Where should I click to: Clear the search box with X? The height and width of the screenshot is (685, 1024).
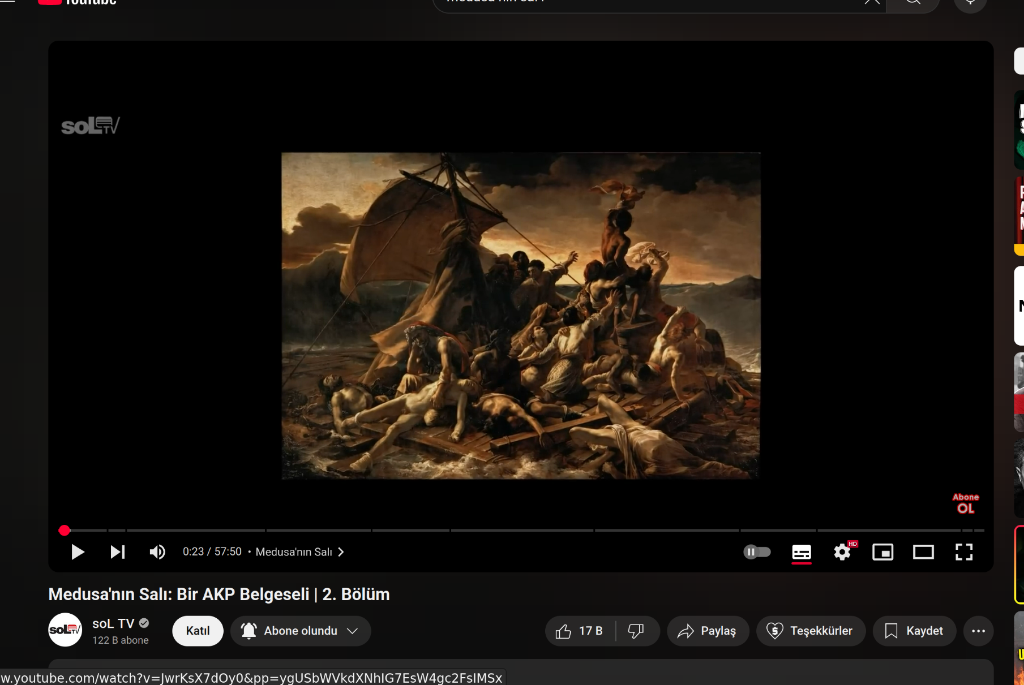872,2
